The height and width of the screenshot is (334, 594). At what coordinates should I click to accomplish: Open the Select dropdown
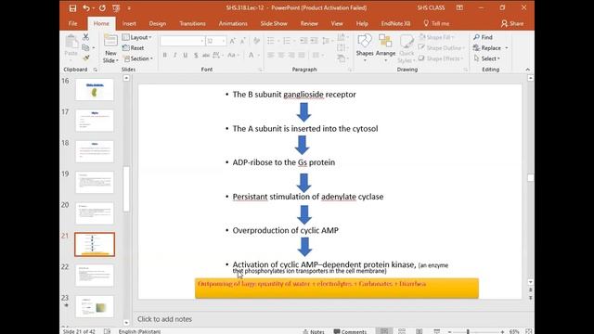[x=486, y=58]
